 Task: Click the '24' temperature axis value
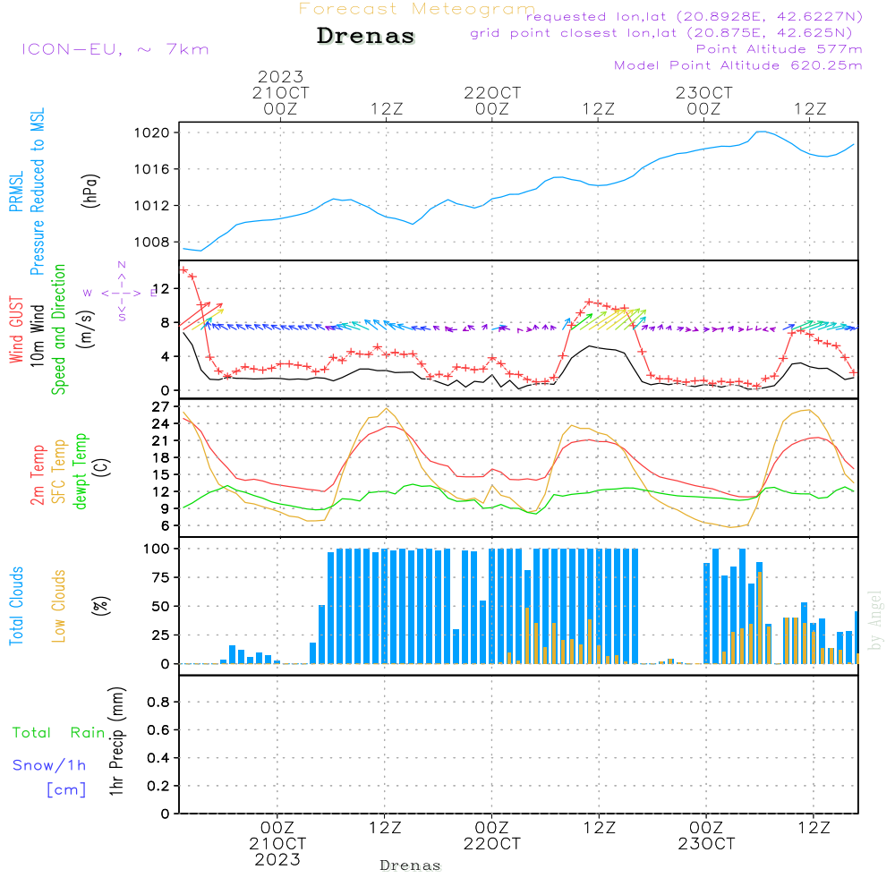tap(160, 424)
